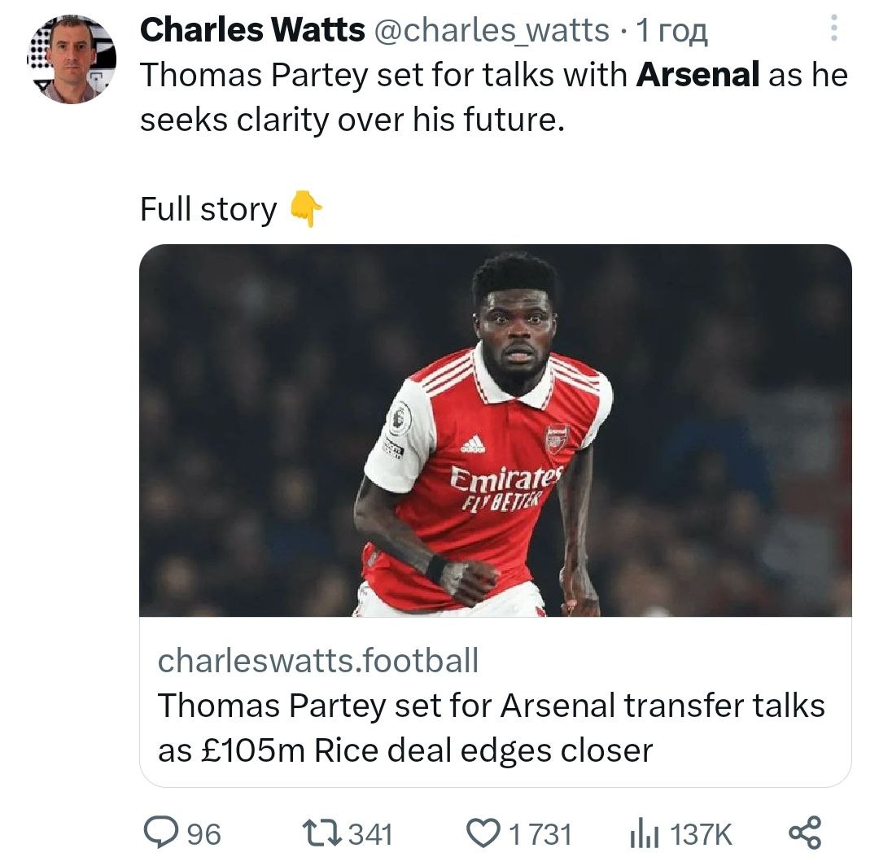Viewport: 879px width, 857px height.
Task: Click the "Full story" text line
Action: (208, 210)
